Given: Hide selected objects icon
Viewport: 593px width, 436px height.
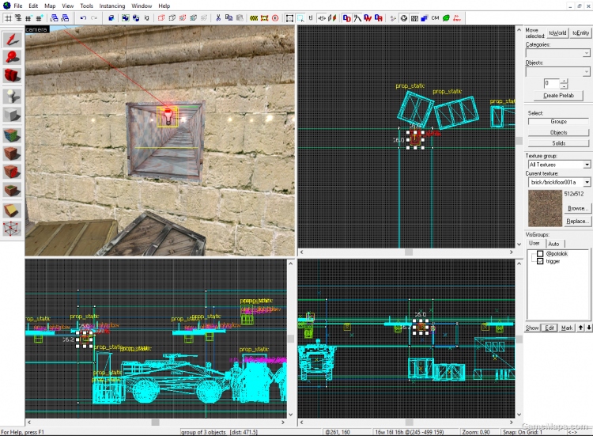Looking at the screenshot, I should coord(161,17).
